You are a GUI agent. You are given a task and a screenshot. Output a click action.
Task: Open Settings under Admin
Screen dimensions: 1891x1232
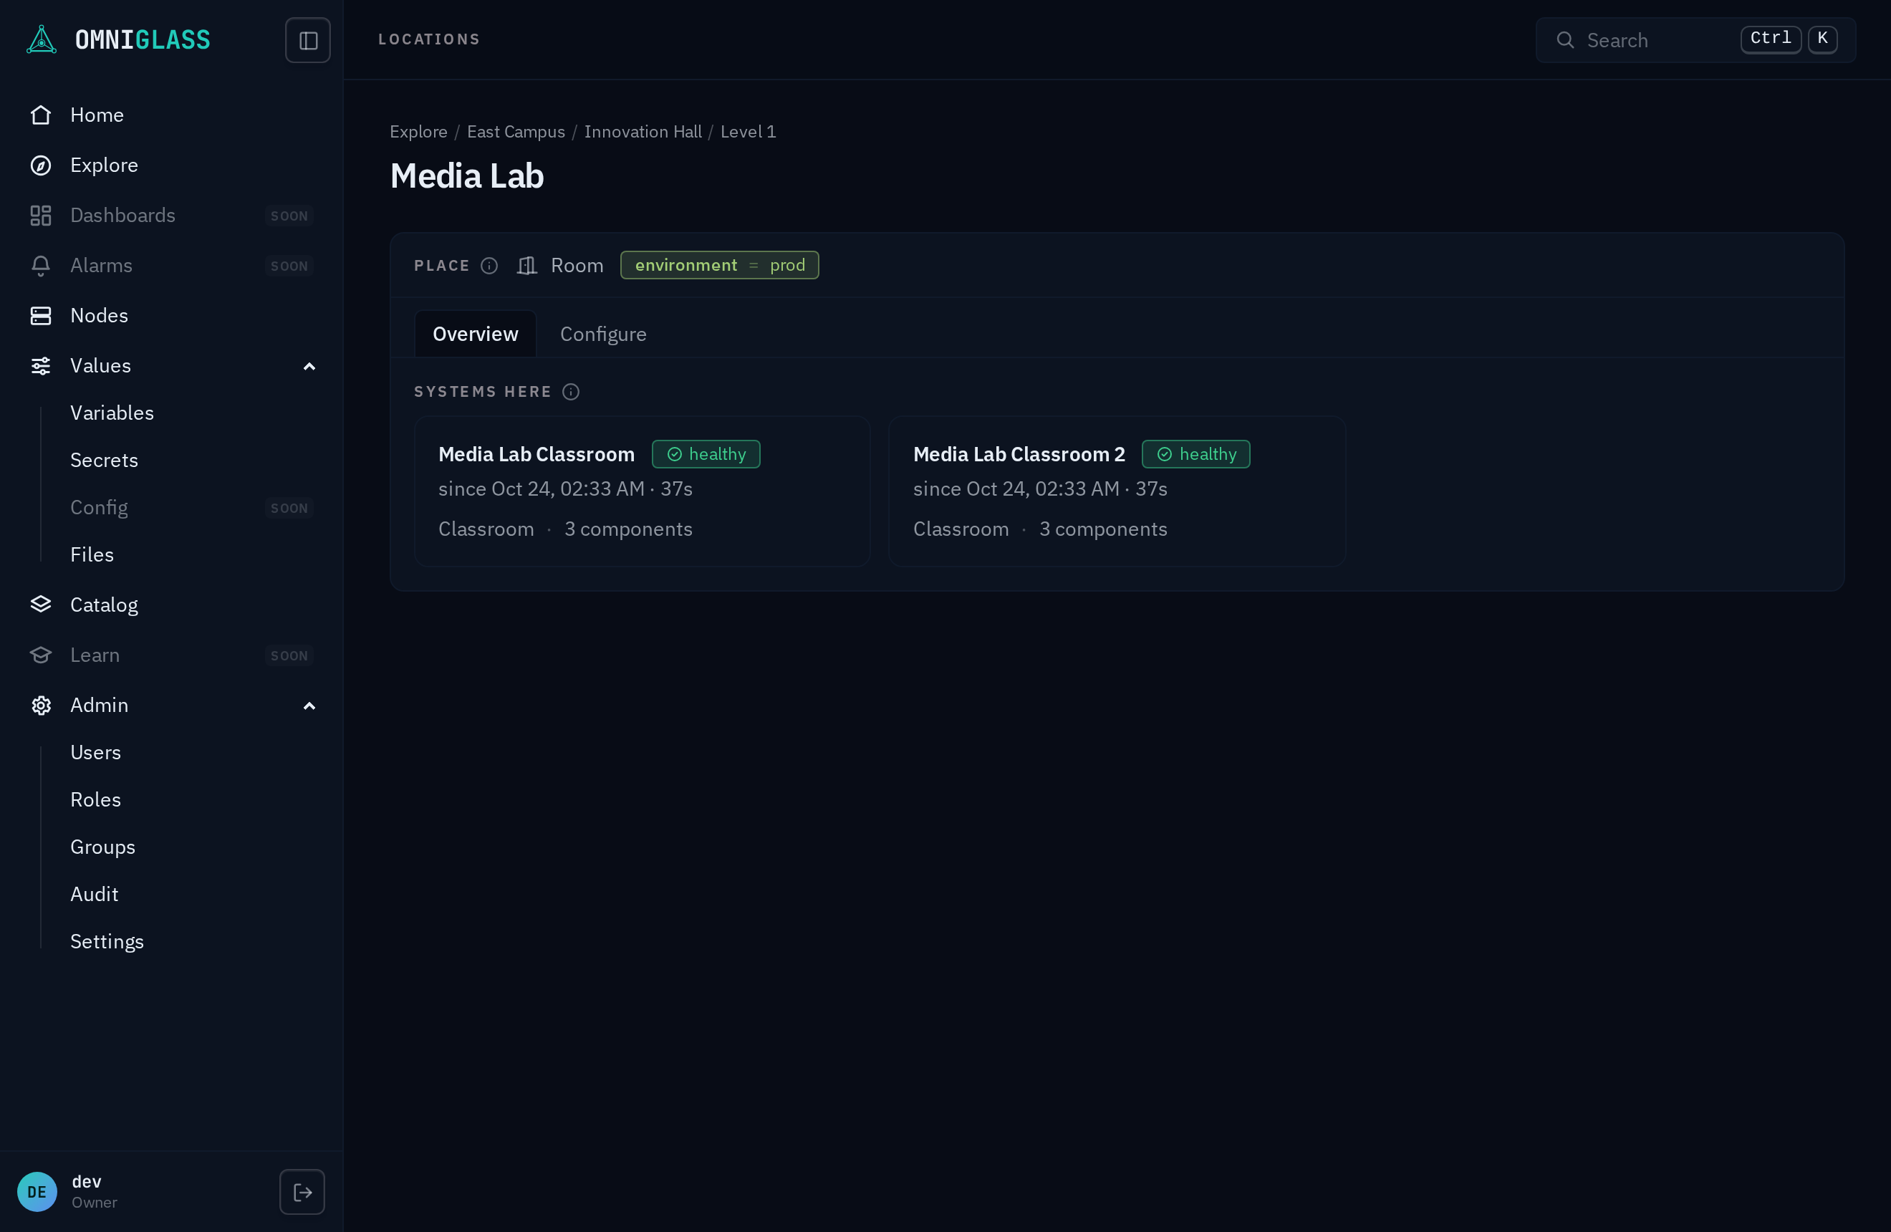tap(107, 941)
